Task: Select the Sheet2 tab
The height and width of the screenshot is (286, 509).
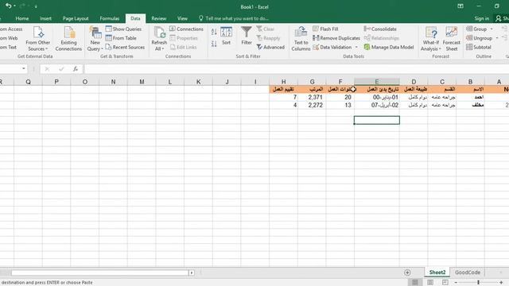Action: click(x=437, y=272)
